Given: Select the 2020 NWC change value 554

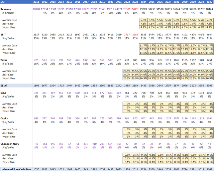Looking at the screenshot, I should (x=110, y=144).
